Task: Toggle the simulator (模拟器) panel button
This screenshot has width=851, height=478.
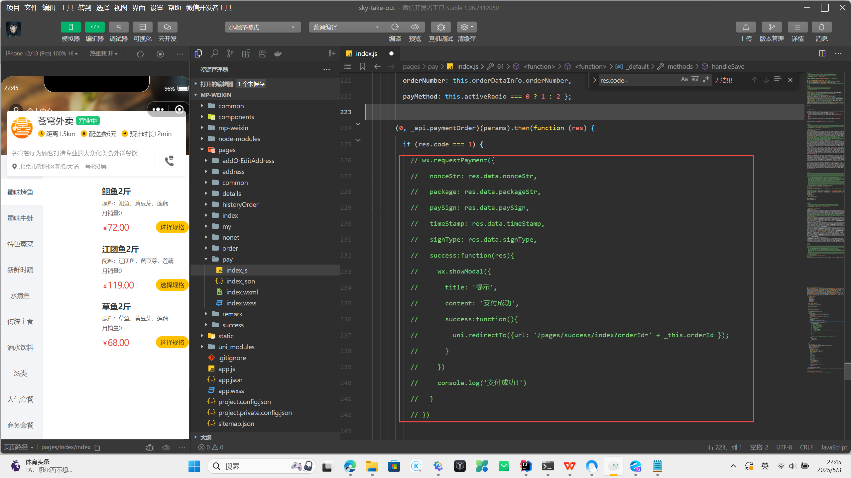Action: (x=70, y=27)
